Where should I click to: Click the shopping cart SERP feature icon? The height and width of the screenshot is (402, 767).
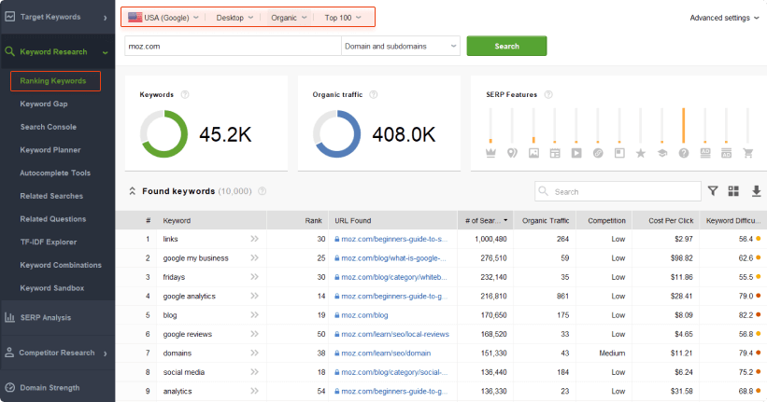748,153
